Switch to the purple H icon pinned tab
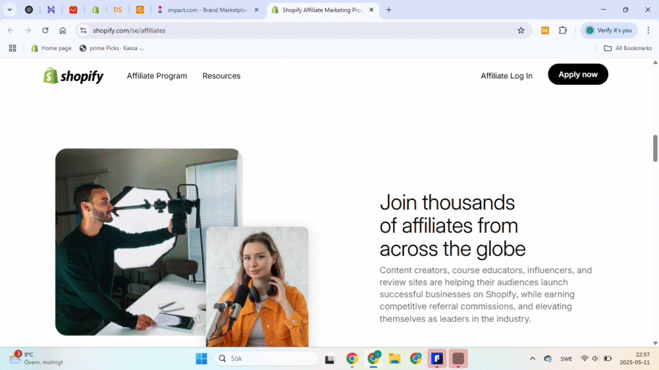 tap(51, 10)
